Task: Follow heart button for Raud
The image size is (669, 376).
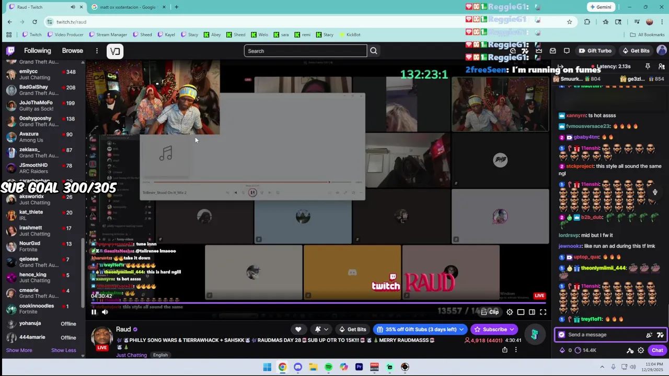Action: click(x=298, y=330)
